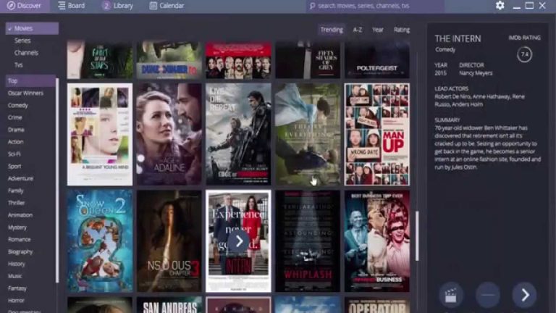Sort movies by Rating
556x313 pixels.
click(x=402, y=30)
